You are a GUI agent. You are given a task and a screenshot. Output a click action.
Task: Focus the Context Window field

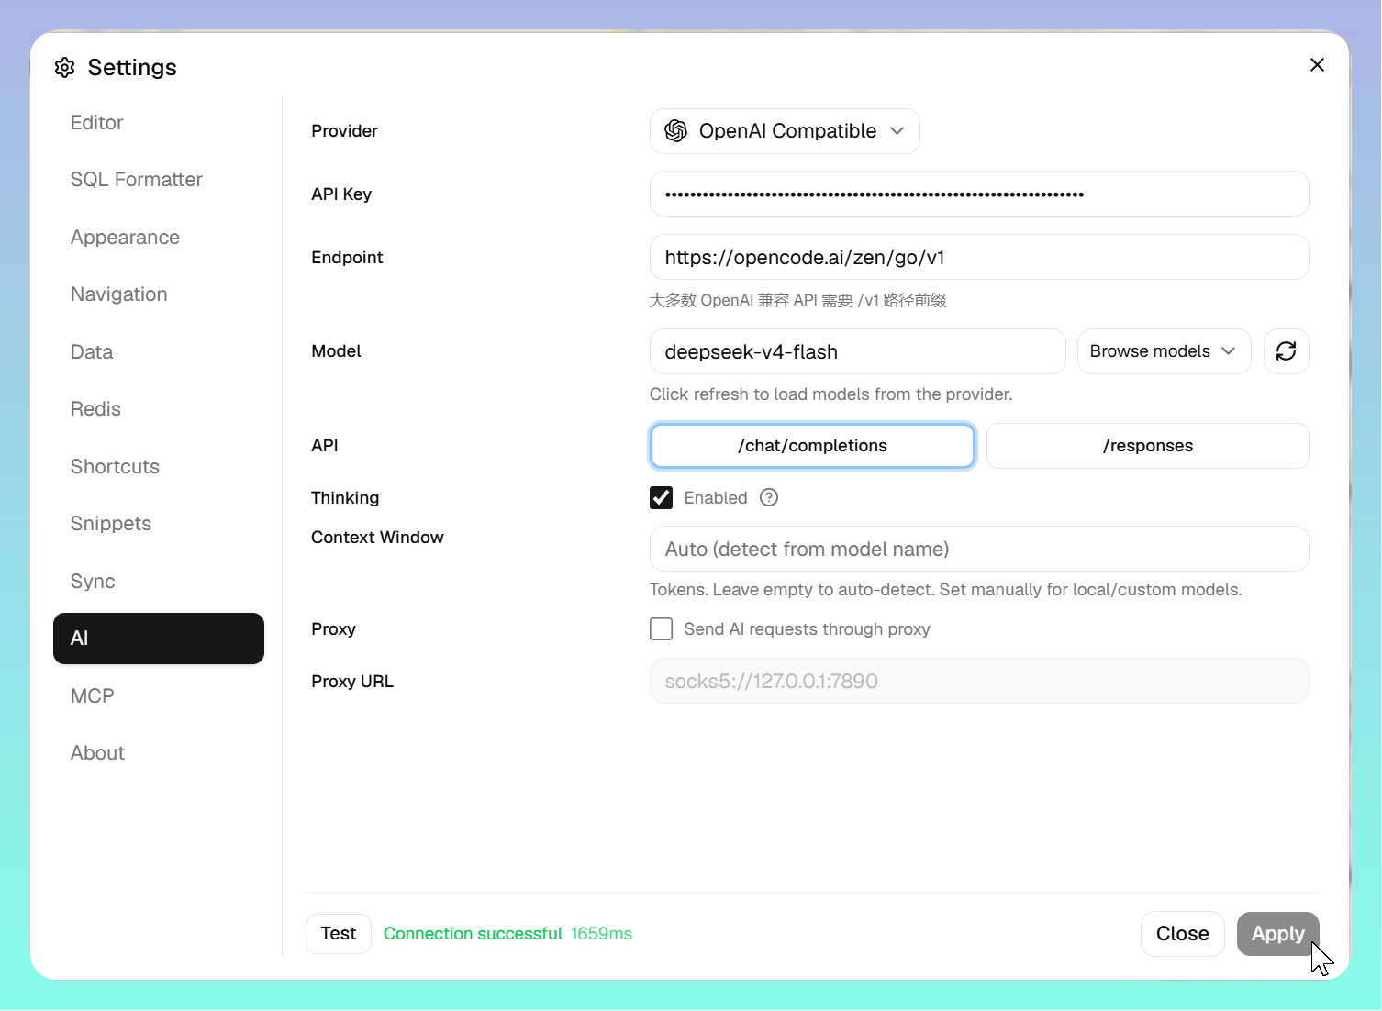tap(979, 549)
